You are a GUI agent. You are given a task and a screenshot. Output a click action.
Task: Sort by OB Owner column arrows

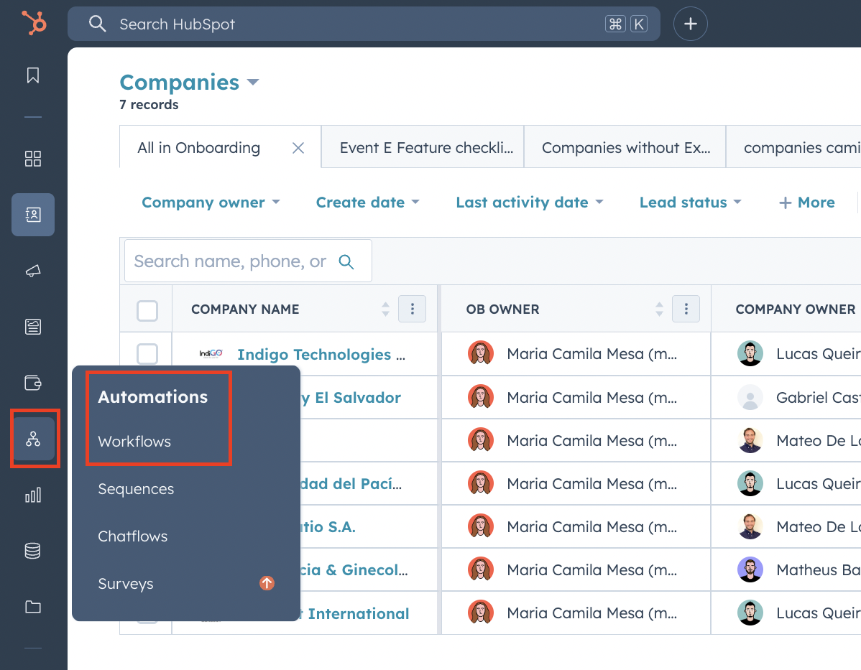[x=659, y=309]
